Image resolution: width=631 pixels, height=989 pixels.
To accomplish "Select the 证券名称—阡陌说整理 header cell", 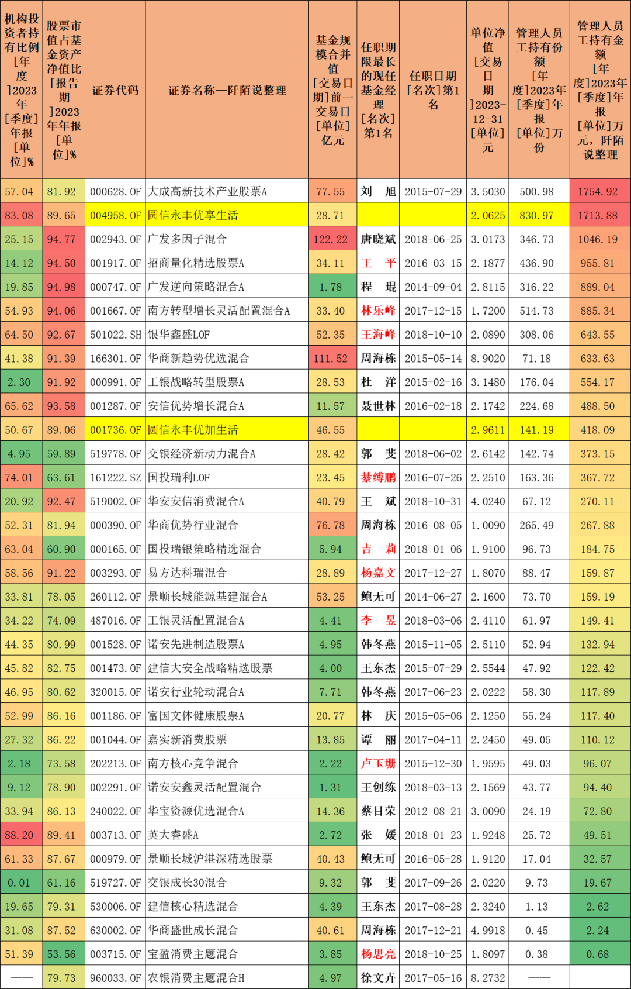I will [227, 91].
